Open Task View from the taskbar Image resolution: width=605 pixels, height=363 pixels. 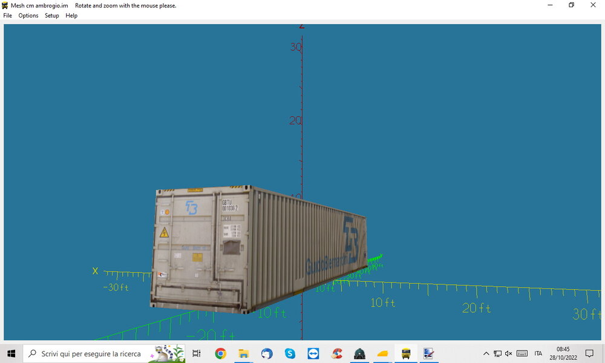click(197, 353)
